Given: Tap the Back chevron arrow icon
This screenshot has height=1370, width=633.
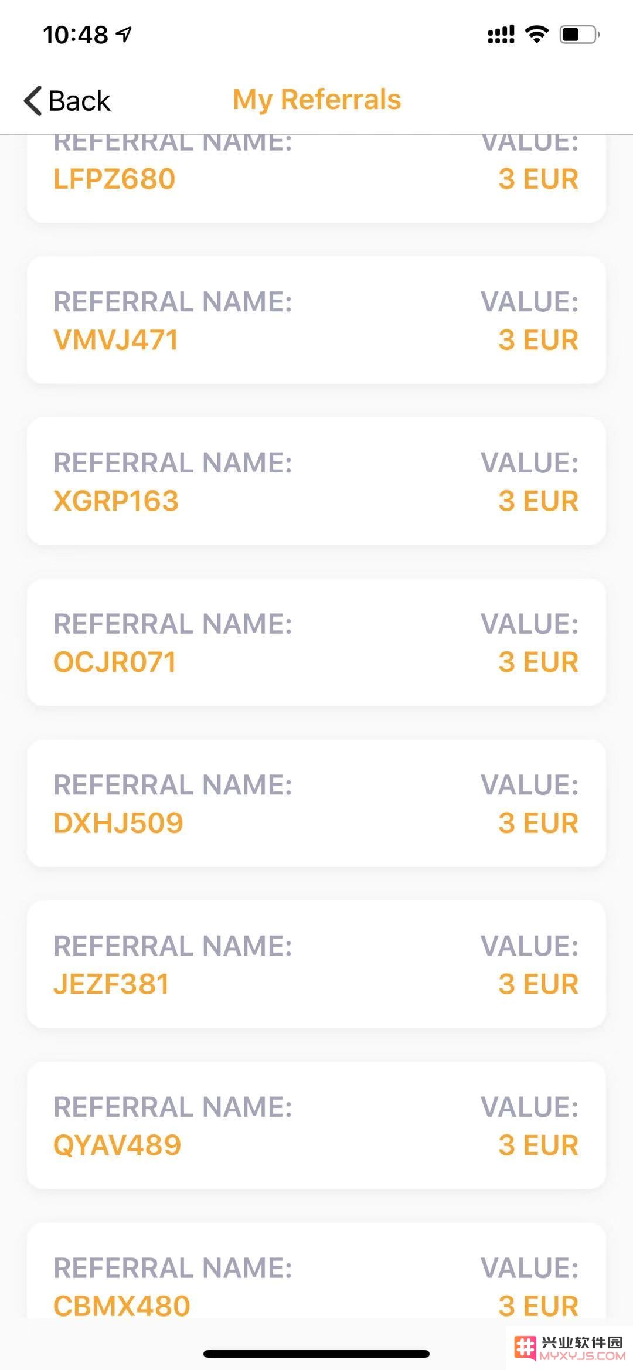Looking at the screenshot, I should [33, 100].
